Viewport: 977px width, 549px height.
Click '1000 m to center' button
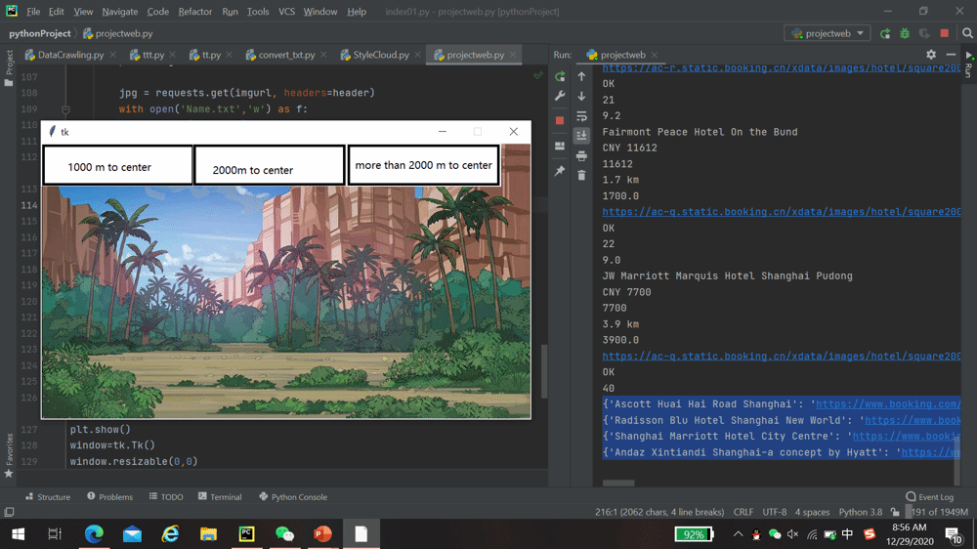tap(118, 165)
